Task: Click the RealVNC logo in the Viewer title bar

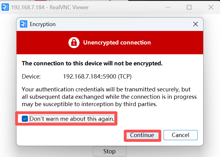Action: click(x=5, y=7)
